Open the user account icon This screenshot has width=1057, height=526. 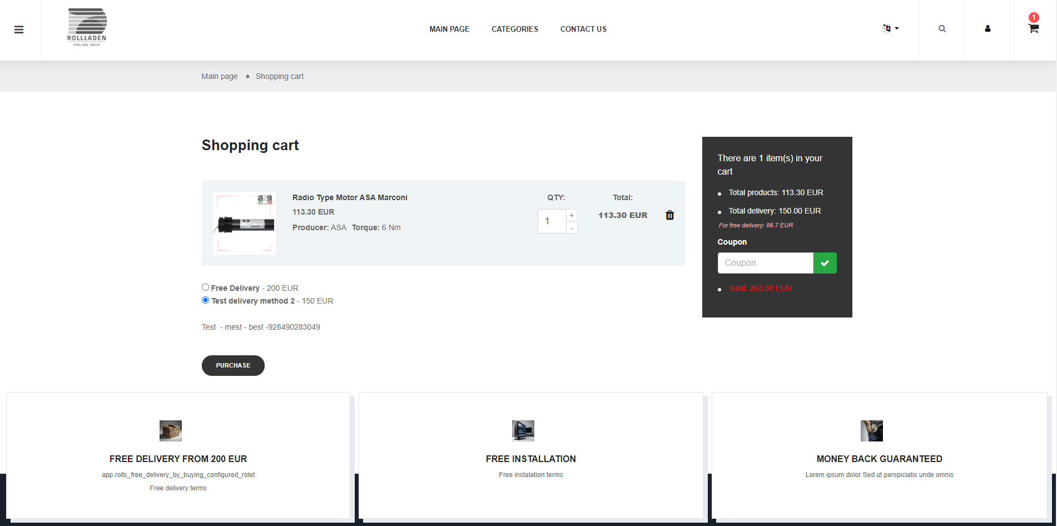point(987,29)
